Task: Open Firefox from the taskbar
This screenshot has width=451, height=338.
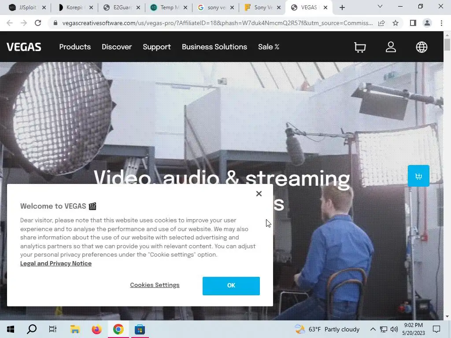Action: click(96, 329)
